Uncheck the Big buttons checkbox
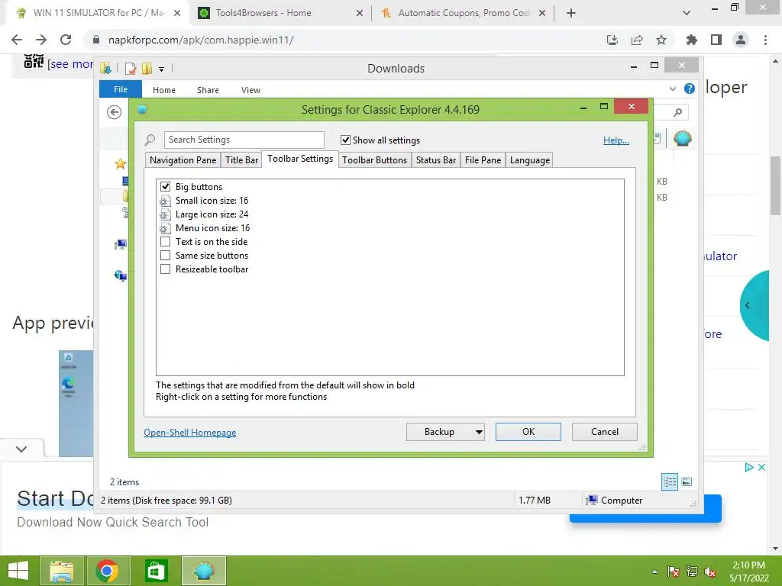The width and height of the screenshot is (782, 586). (166, 187)
